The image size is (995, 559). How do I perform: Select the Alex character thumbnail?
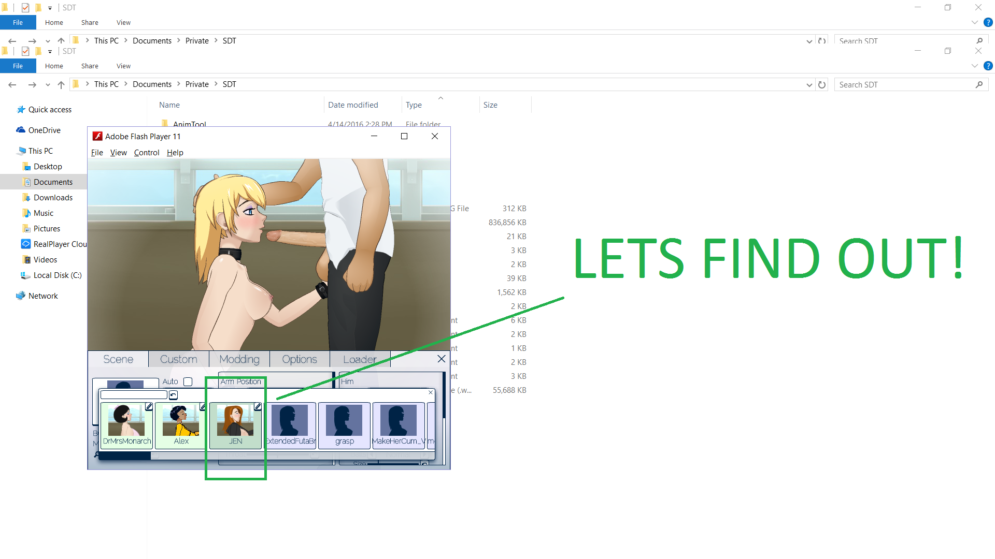point(181,425)
